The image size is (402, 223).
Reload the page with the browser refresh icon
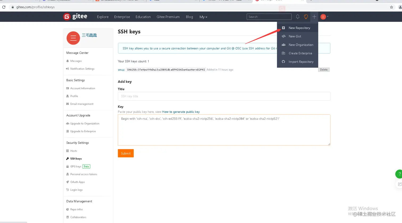click(4, 7)
